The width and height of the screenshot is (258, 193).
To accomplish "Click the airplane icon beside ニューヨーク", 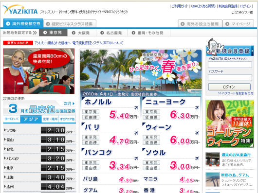I will coord(197,107).
